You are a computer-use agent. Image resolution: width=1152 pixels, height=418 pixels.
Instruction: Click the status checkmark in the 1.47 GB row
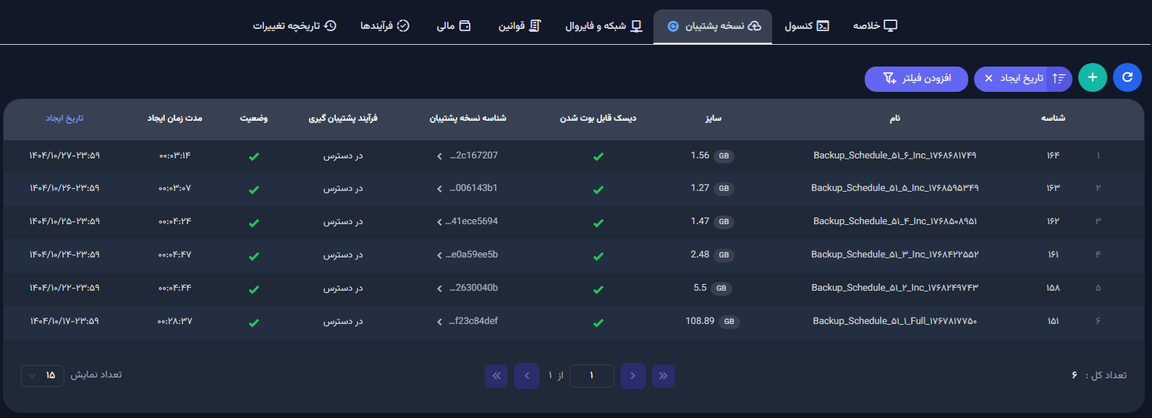[254, 223]
